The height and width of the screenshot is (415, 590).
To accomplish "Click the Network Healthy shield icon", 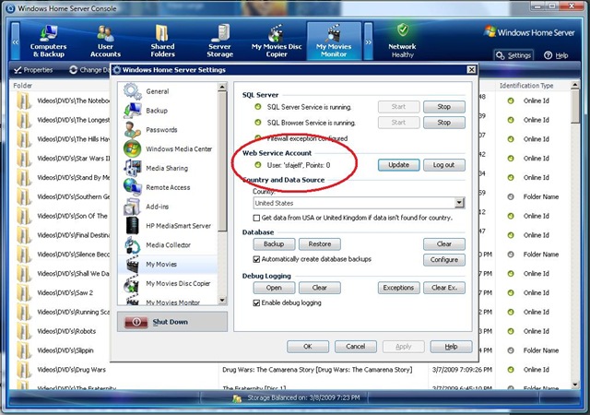I will [x=403, y=30].
